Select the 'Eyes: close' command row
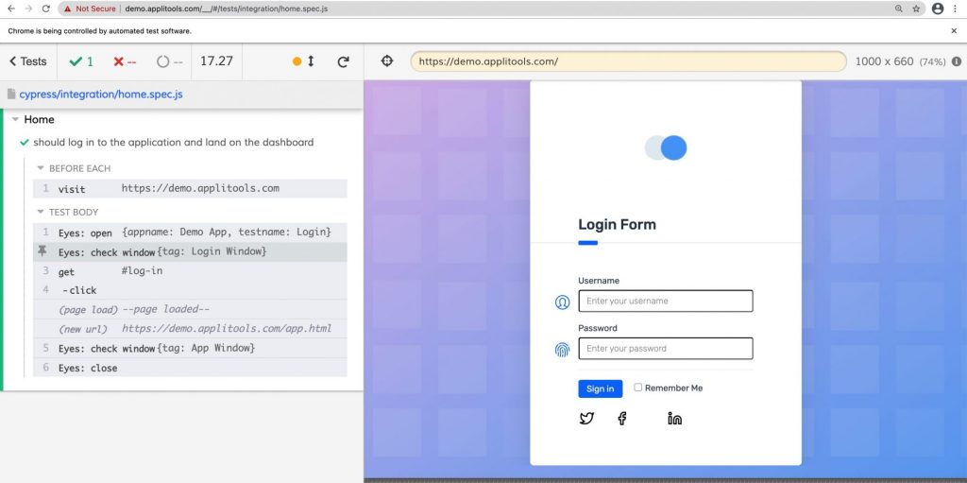 click(x=190, y=368)
